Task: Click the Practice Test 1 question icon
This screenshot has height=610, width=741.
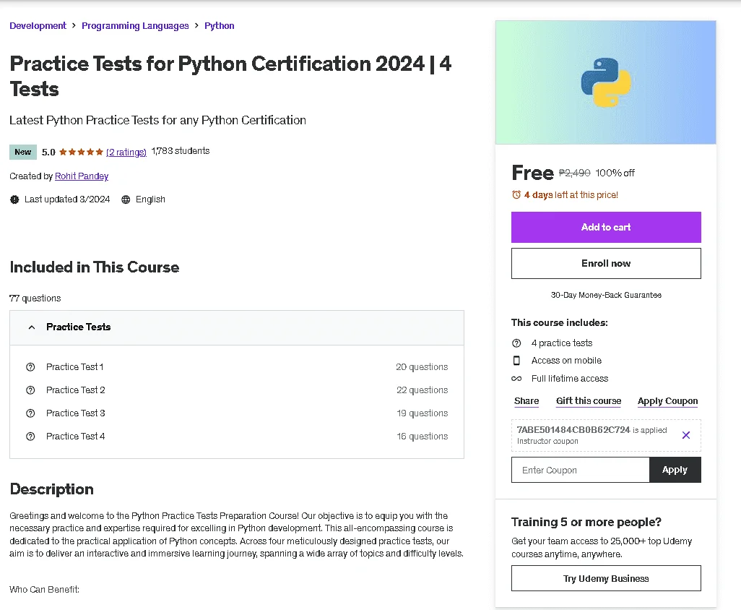Action: coord(31,367)
